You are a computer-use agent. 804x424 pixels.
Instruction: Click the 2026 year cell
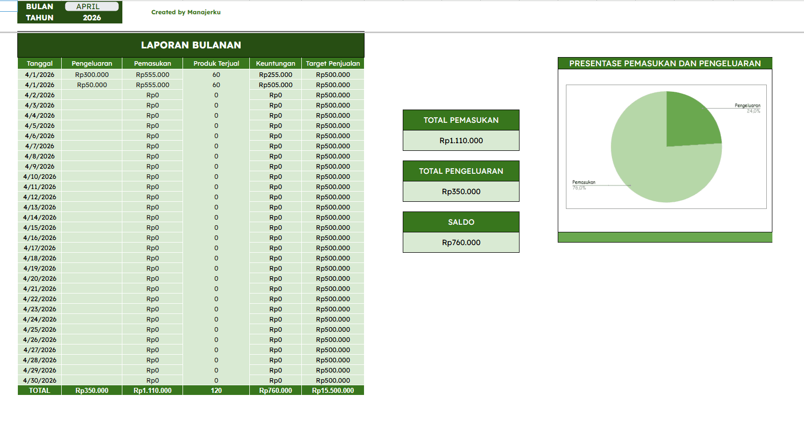coord(92,18)
